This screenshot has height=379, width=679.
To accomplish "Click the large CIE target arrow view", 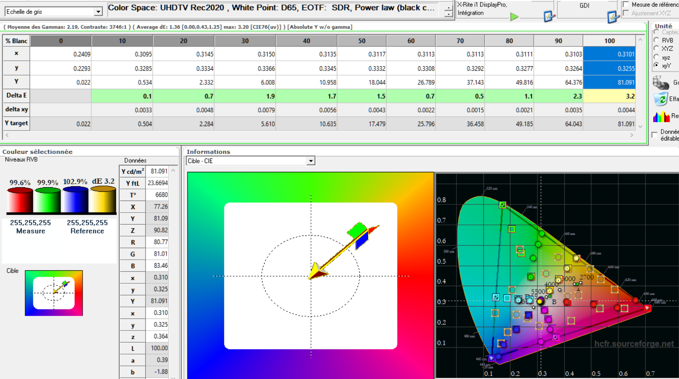I will 311,275.
